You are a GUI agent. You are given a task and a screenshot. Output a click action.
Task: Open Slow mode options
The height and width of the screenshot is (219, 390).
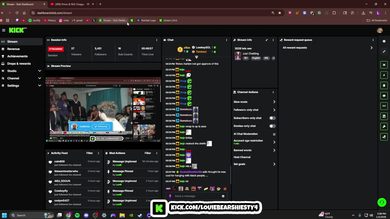[254, 102]
